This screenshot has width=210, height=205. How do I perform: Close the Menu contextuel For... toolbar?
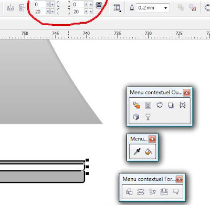click(180, 179)
